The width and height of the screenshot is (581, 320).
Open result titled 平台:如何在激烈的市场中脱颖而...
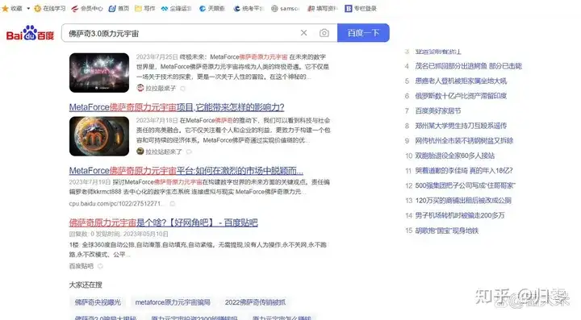click(186, 171)
